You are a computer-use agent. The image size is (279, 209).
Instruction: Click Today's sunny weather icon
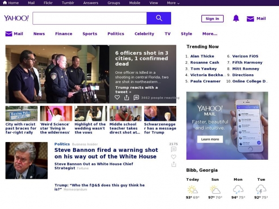(193, 189)
